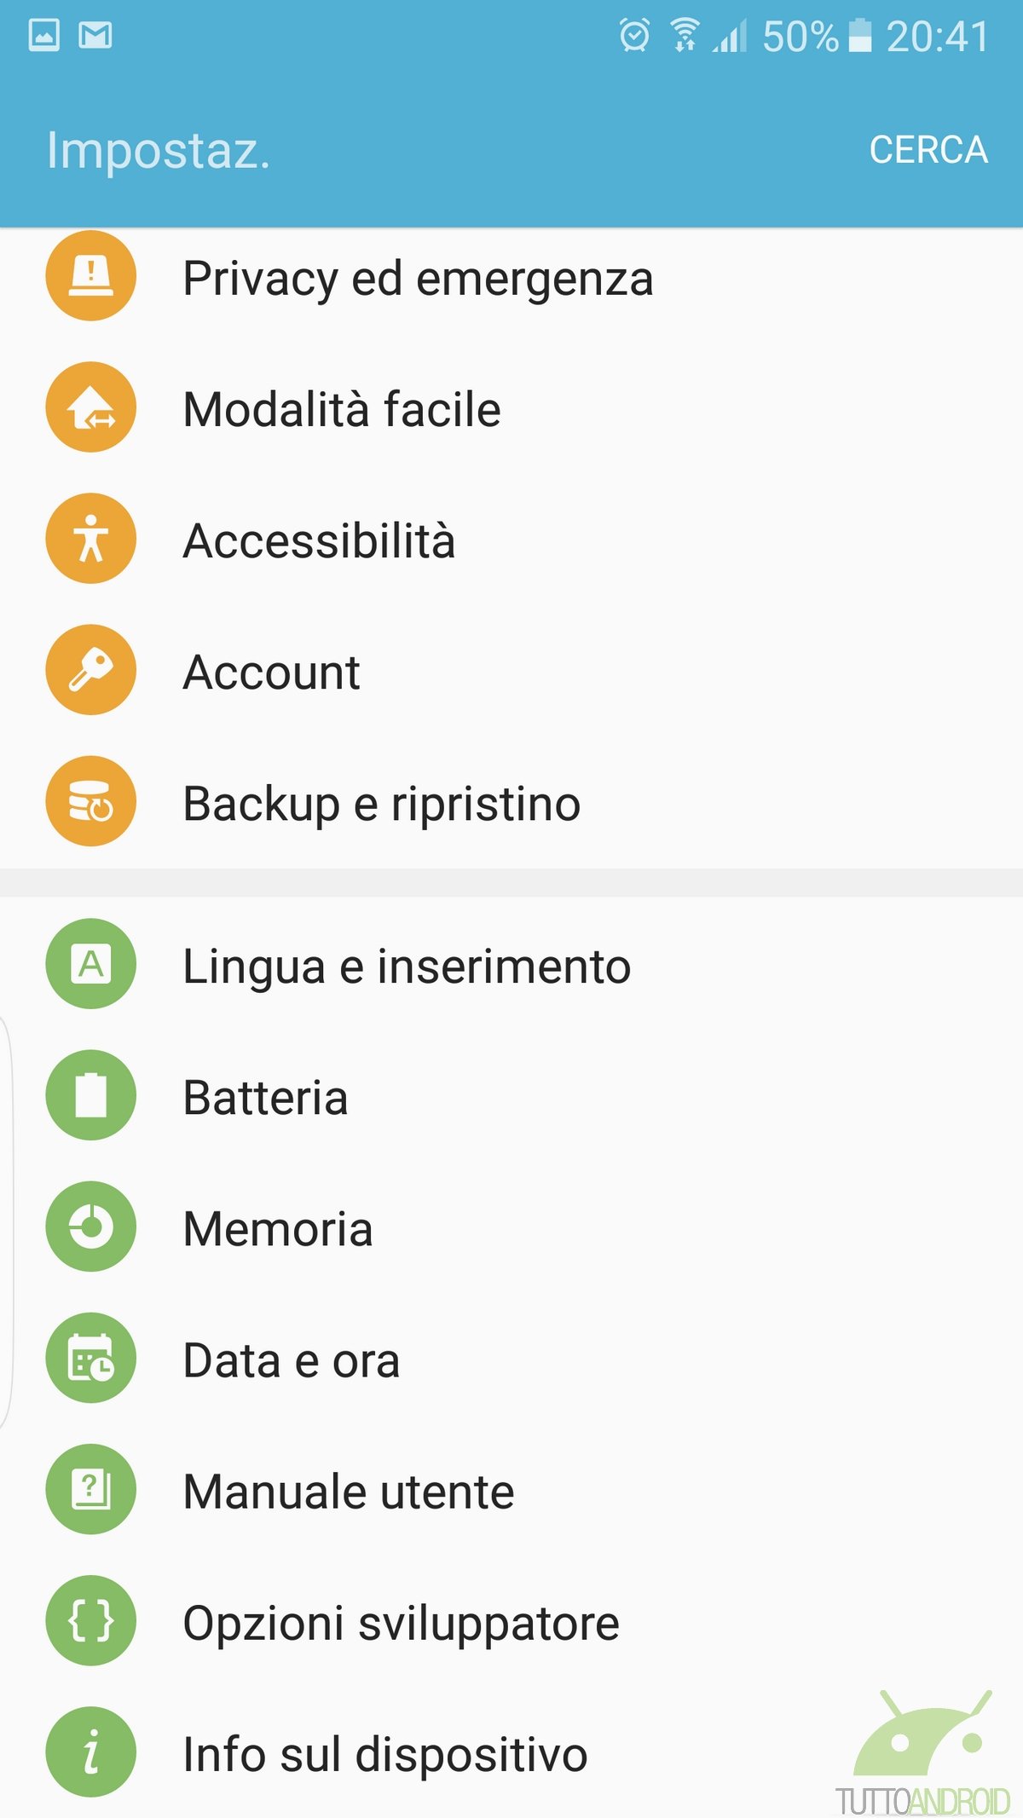Image resolution: width=1023 pixels, height=1818 pixels.
Task: Tap the Data e ora calendar icon
Action: tap(90, 1358)
